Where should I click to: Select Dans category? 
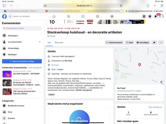(x=22, y=112)
